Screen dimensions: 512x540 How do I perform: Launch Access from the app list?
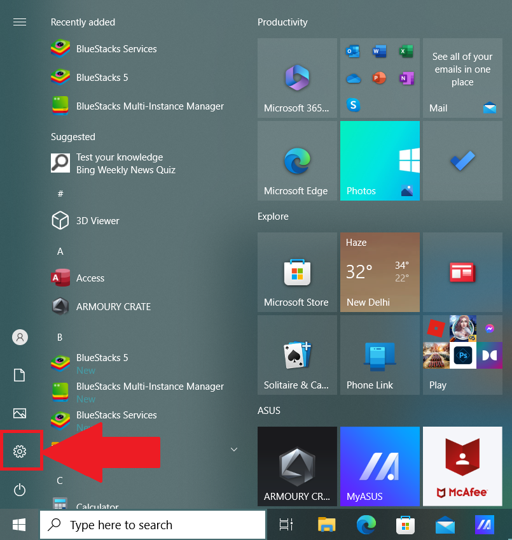click(x=90, y=278)
